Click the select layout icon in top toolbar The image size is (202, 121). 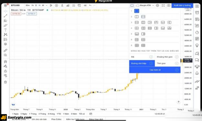click(x=132, y=5)
